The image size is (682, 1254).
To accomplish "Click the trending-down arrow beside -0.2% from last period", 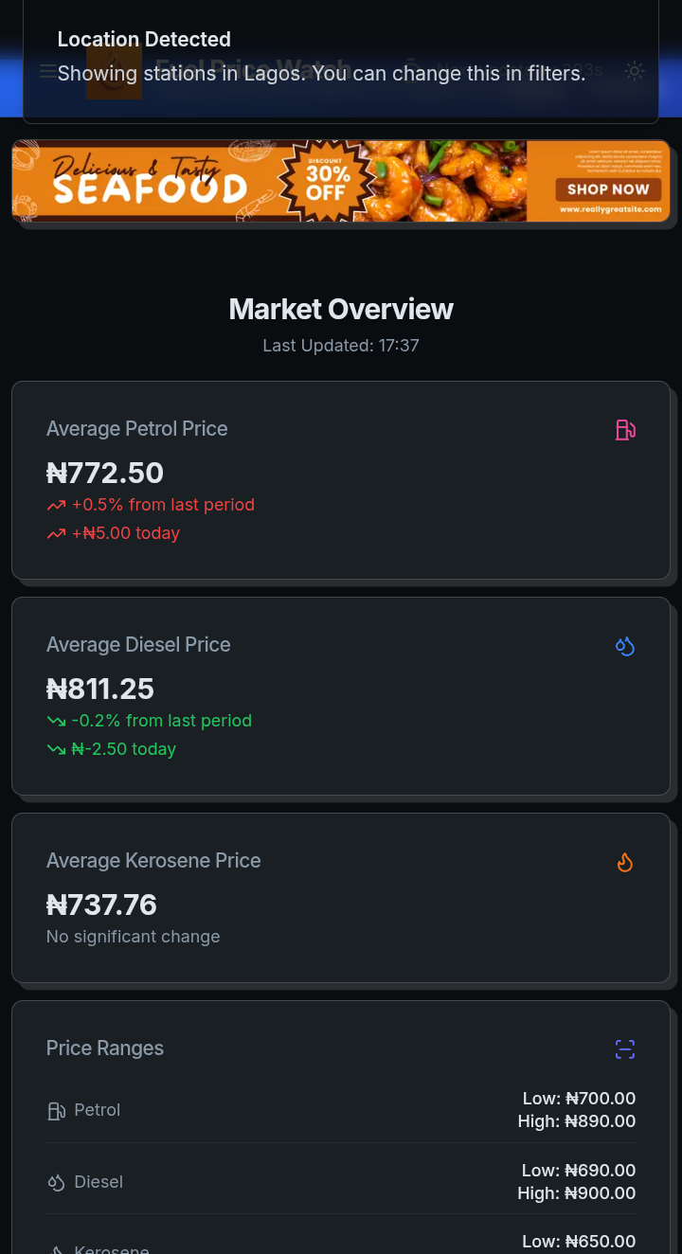I will 56,722.
